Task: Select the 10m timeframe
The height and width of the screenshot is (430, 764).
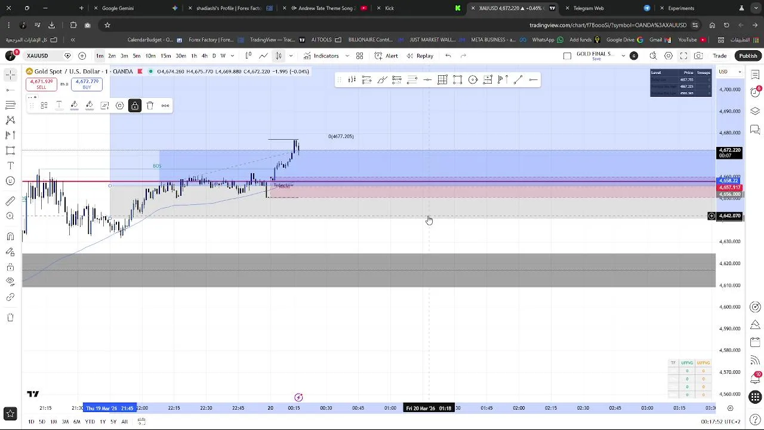Action: point(150,56)
